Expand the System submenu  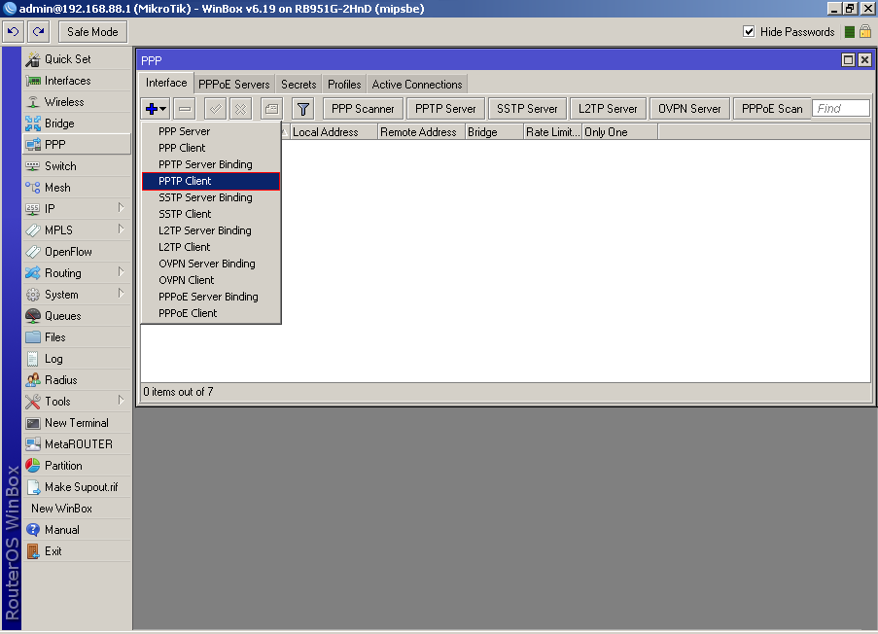point(121,294)
